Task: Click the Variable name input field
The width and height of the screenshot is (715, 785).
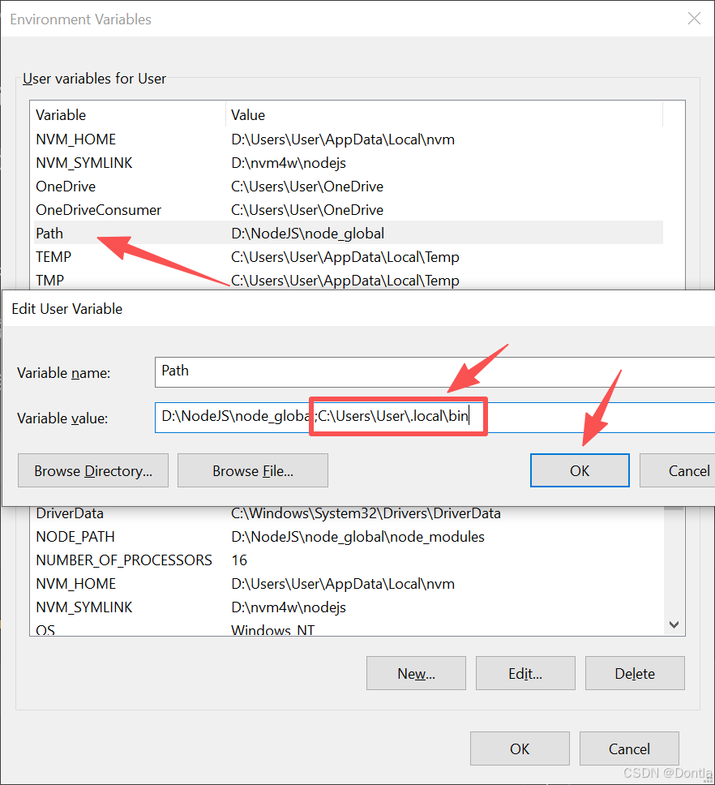Action: [x=435, y=372]
